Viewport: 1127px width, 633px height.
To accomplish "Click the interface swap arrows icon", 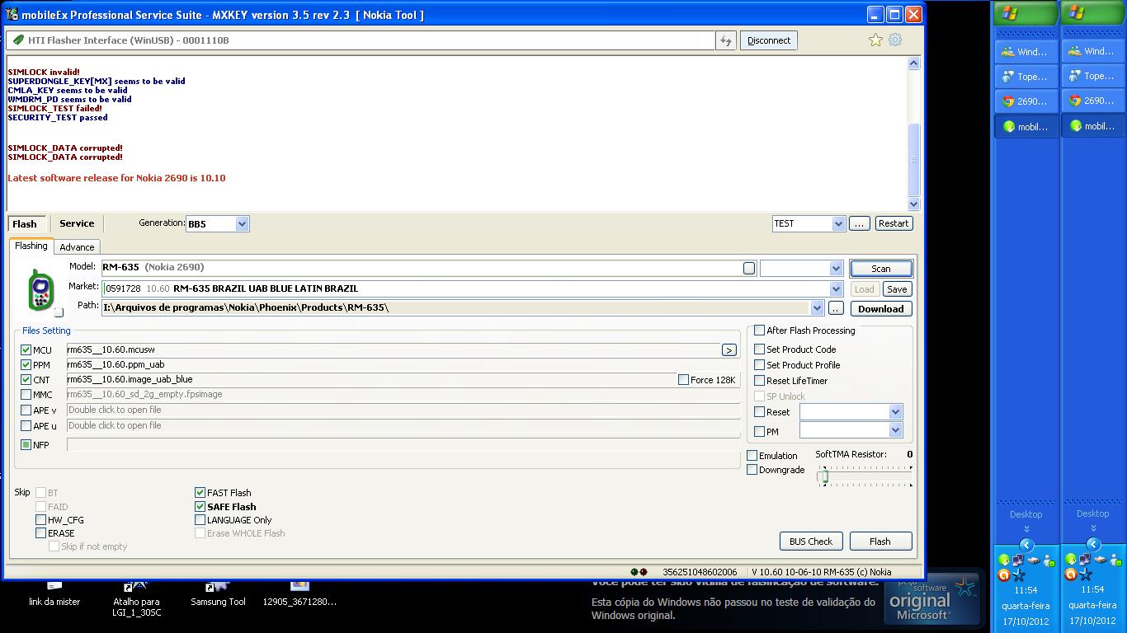I will click(x=725, y=40).
